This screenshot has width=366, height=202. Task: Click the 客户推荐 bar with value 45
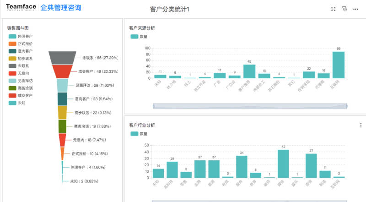(x=249, y=71)
